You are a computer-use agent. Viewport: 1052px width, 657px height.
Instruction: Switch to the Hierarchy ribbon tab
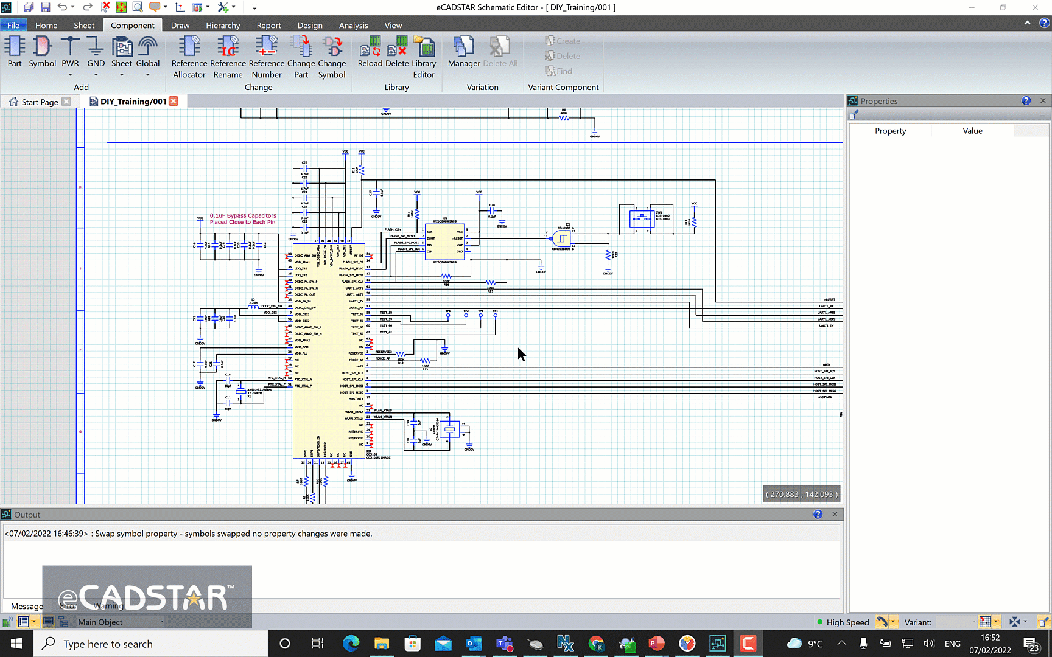223,25
